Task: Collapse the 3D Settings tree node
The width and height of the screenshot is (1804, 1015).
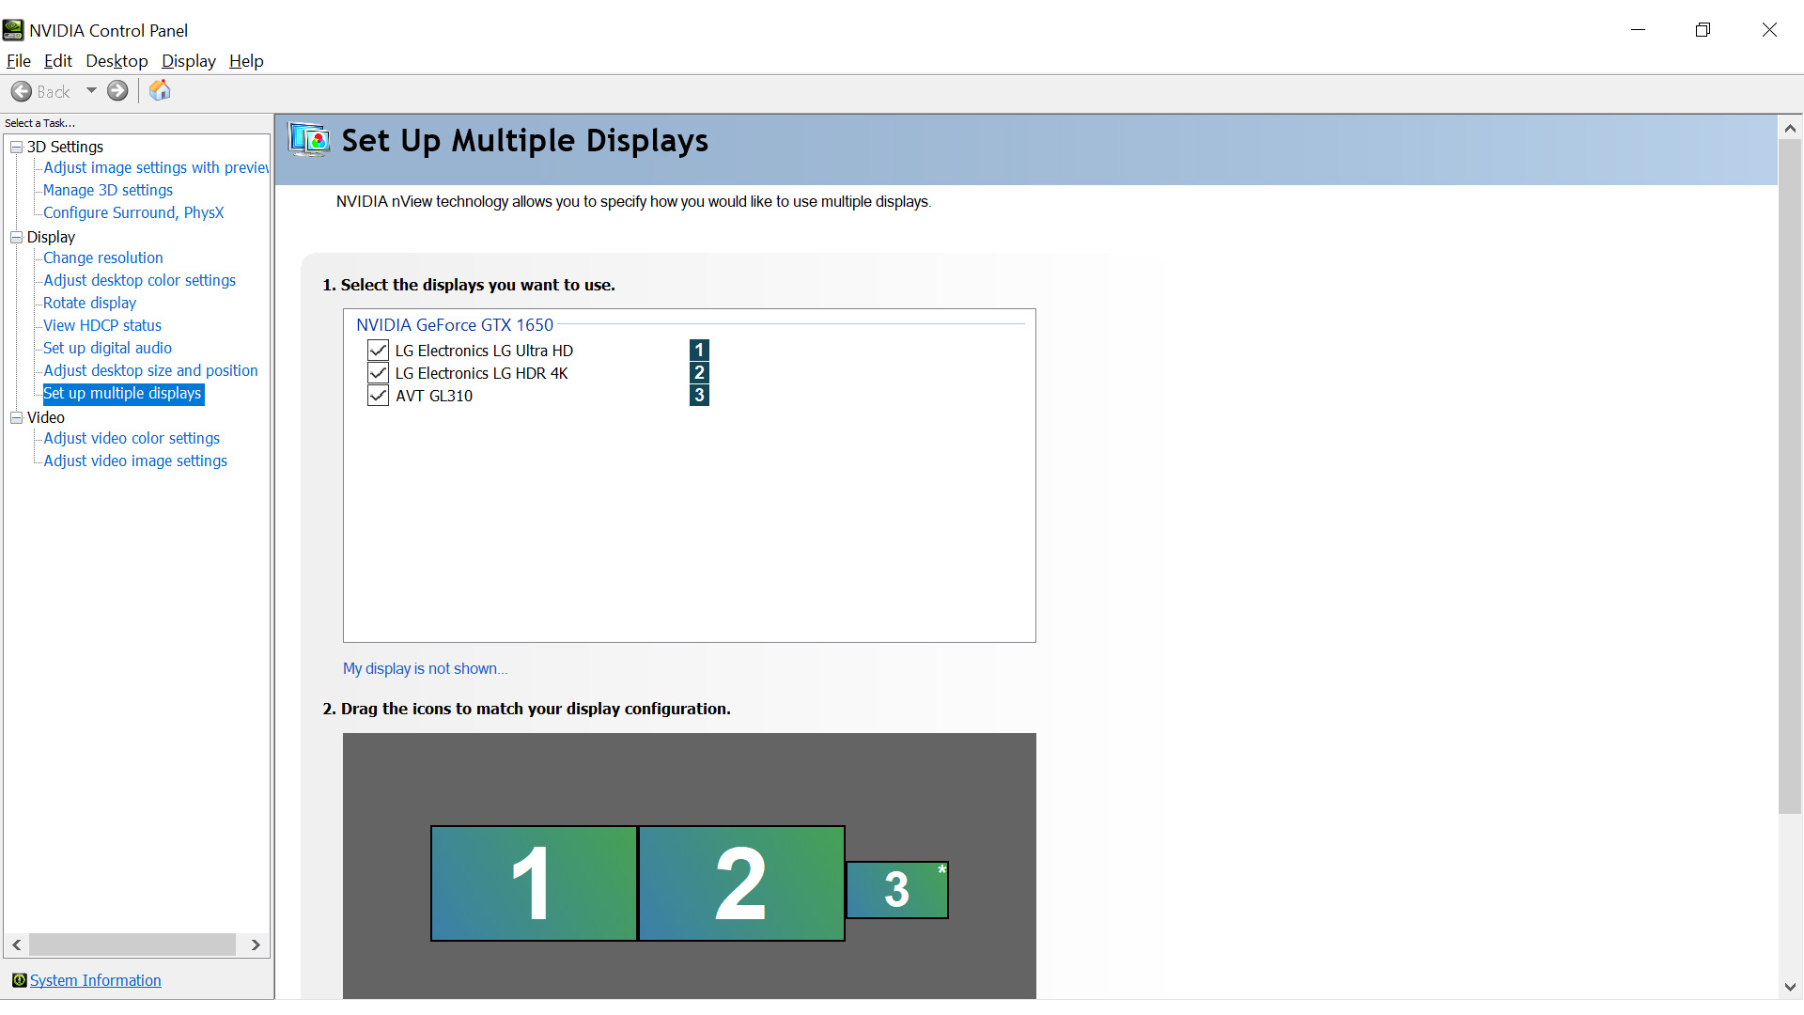Action: (16, 148)
